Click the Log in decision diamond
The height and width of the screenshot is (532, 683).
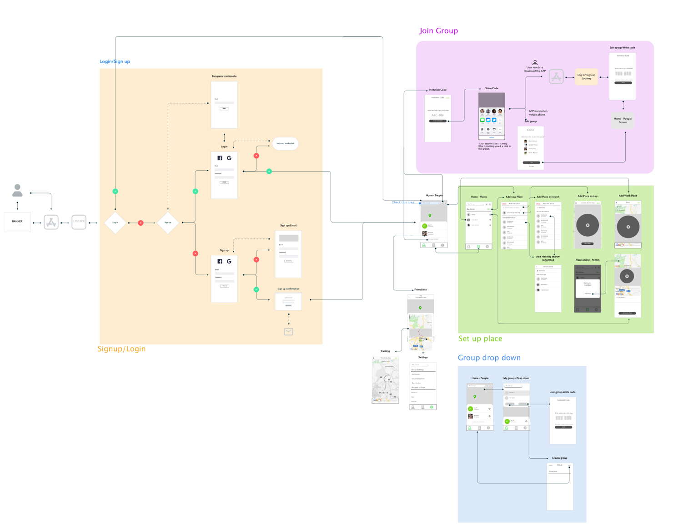point(115,223)
